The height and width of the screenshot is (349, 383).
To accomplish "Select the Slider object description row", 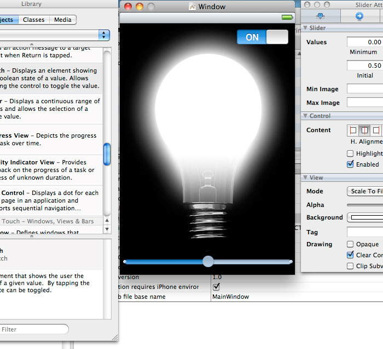I will (x=51, y=109).
